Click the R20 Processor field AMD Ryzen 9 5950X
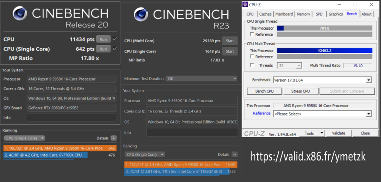 (x=72, y=79)
